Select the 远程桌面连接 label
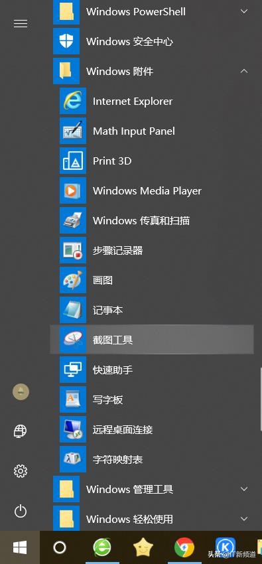This screenshot has height=564, width=262. point(123,430)
